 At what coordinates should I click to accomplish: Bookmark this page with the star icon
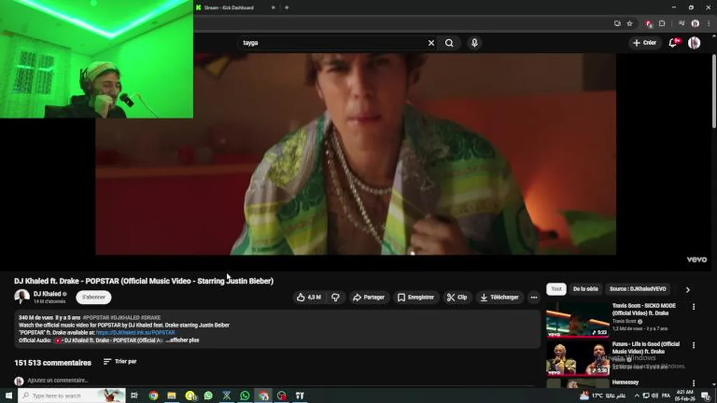630,24
